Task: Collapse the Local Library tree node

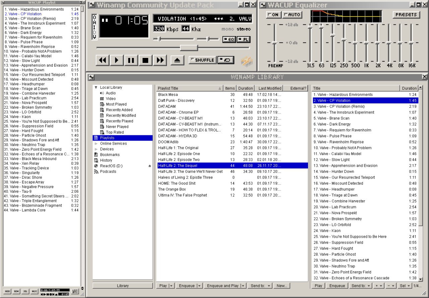Action: [96, 87]
